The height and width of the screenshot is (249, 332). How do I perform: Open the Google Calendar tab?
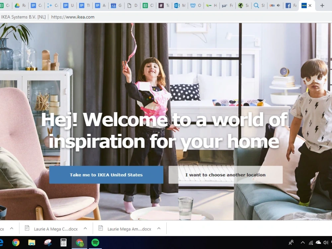[116, 6]
